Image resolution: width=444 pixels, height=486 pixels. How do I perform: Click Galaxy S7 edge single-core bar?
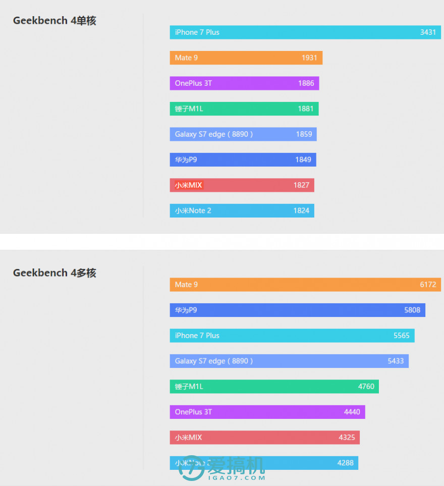click(243, 134)
